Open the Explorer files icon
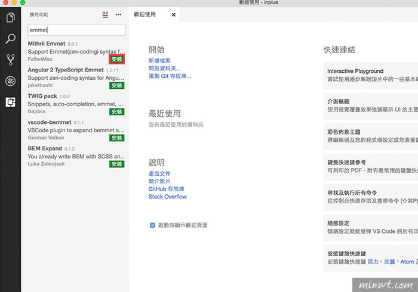418x292 pixels. click(10, 18)
